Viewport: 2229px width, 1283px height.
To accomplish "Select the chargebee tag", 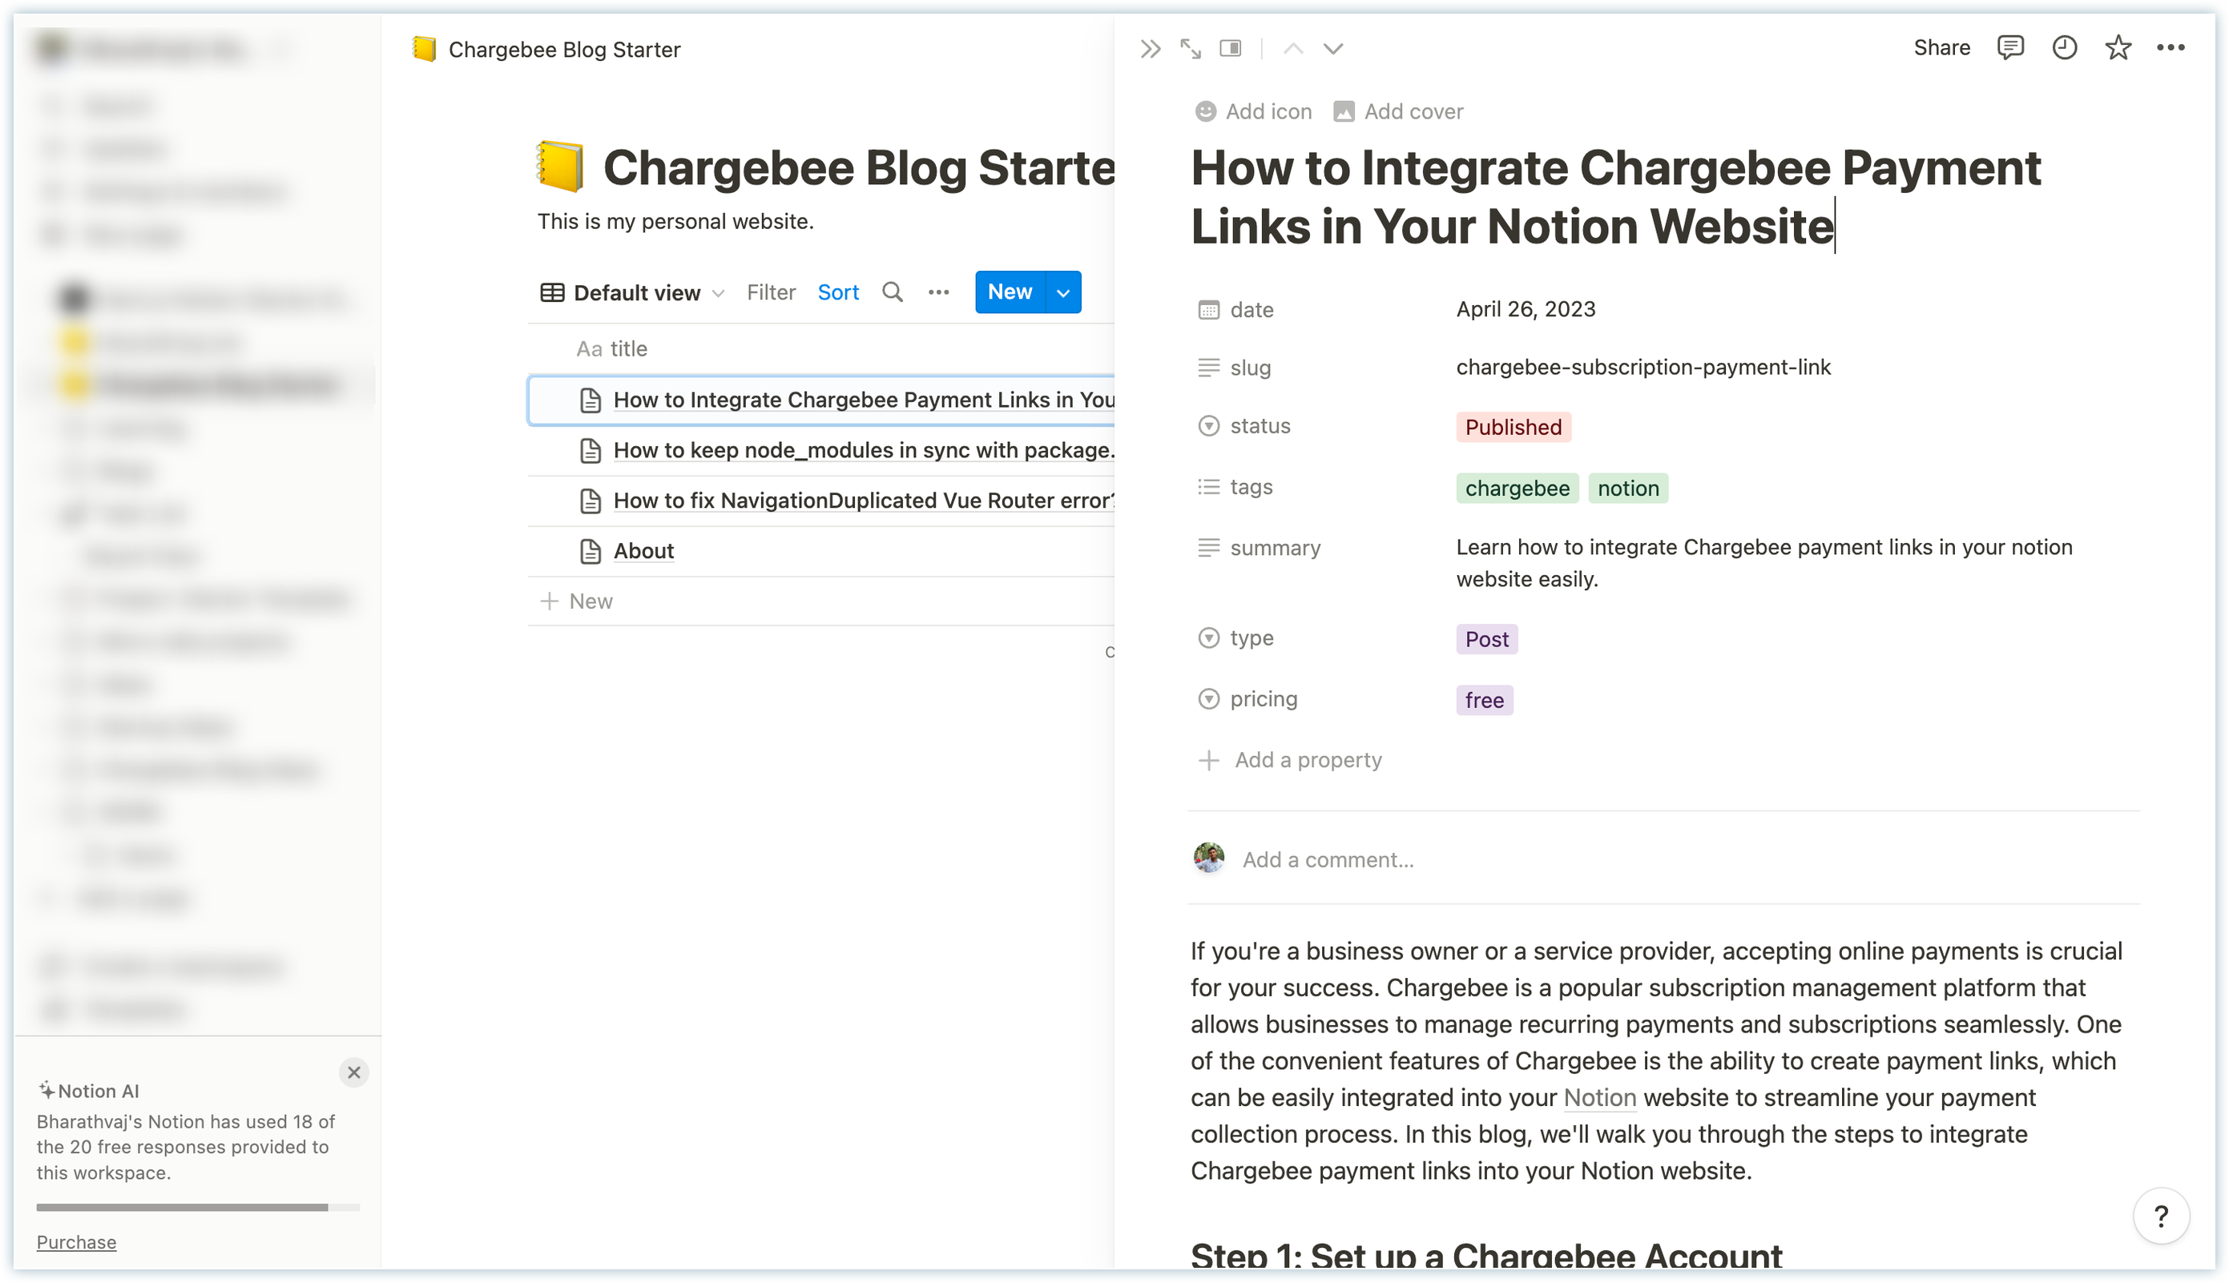I will pyautogui.click(x=1517, y=489).
